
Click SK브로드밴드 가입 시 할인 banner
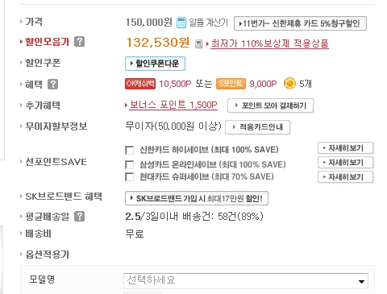tap(197, 198)
